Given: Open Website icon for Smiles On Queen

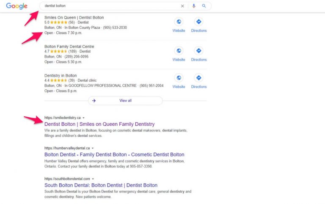Looking at the screenshot, I should (x=179, y=22).
